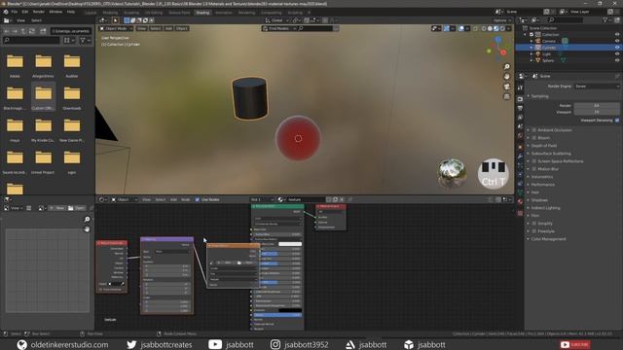Click pan hand icon in image editor
Viewport: 623px width, 350px height.
point(87,229)
